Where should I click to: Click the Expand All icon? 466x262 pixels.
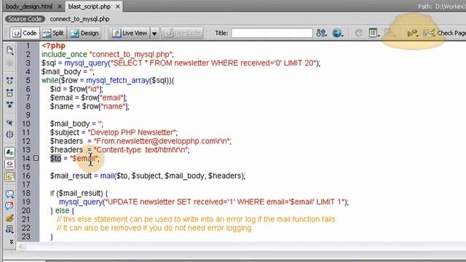[x=9, y=105]
